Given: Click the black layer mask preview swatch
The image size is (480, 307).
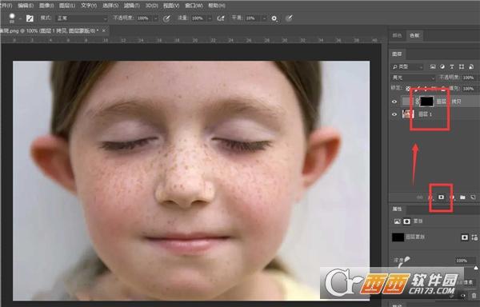Looking at the screenshot, I should (x=398, y=237).
